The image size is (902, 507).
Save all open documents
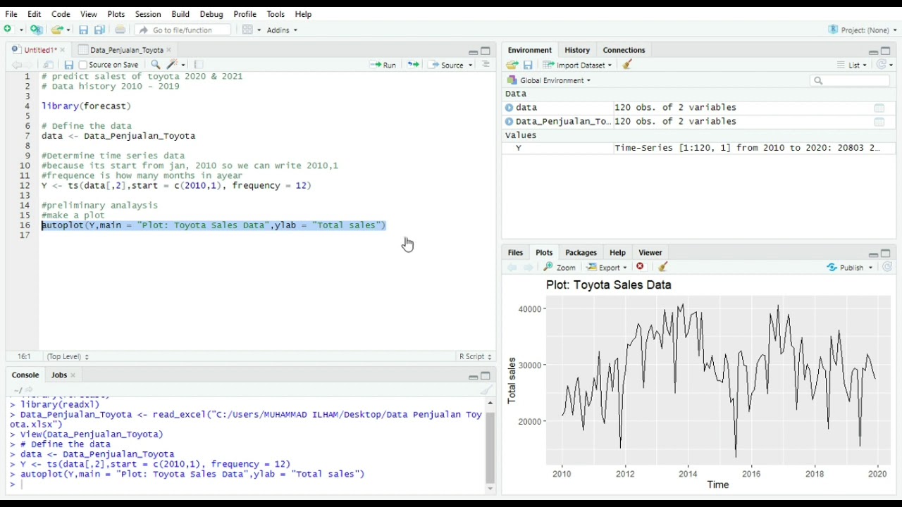click(x=99, y=30)
